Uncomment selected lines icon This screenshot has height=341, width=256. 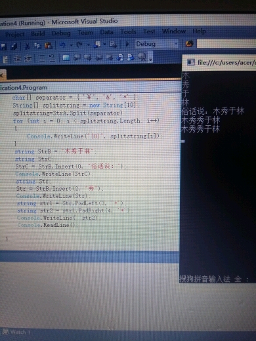point(52,58)
